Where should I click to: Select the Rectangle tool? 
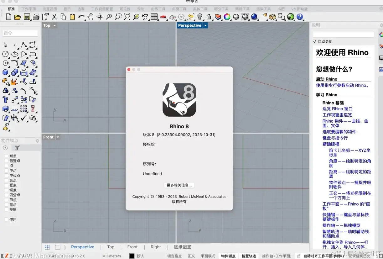[x=33, y=54]
